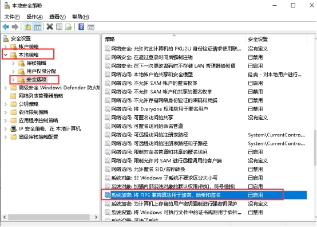The width and height of the screenshot is (317, 227).
Task: Click the 帐户策略 folder icon
Action: [x=14, y=46]
